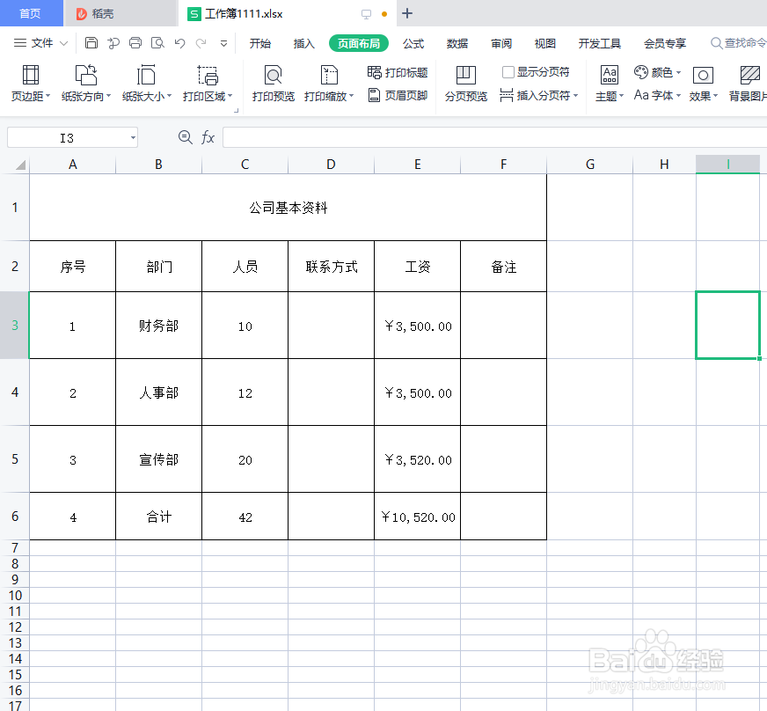Open the 颜色 theme colors palette
This screenshot has width=767, height=711.
tap(662, 73)
